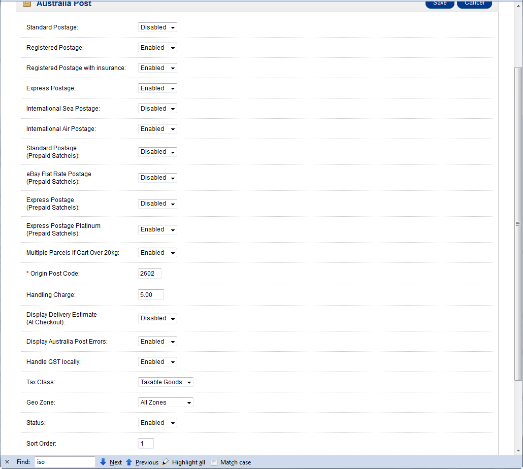This screenshot has height=469, width=523.
Task: Click the vertical scrollbar thumb
Action: (x=518, y=224)
